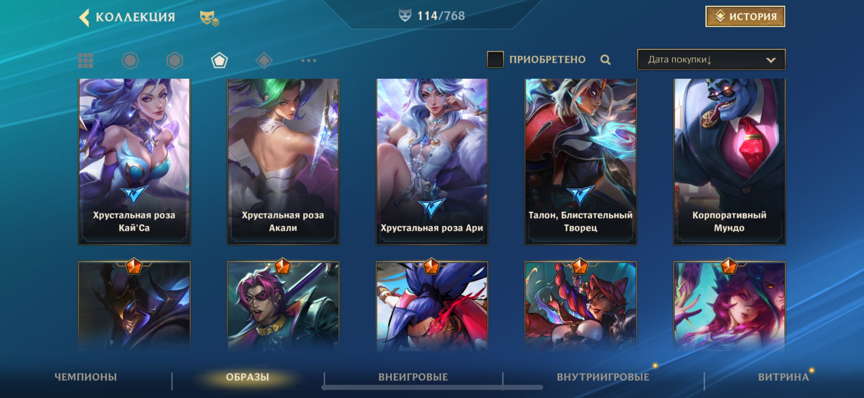Open the История button
This screenshot has height=398, width=864.
[745, 16]
